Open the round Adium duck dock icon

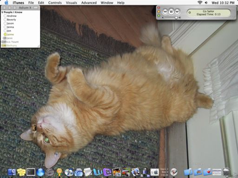click(x=174, y=172)
